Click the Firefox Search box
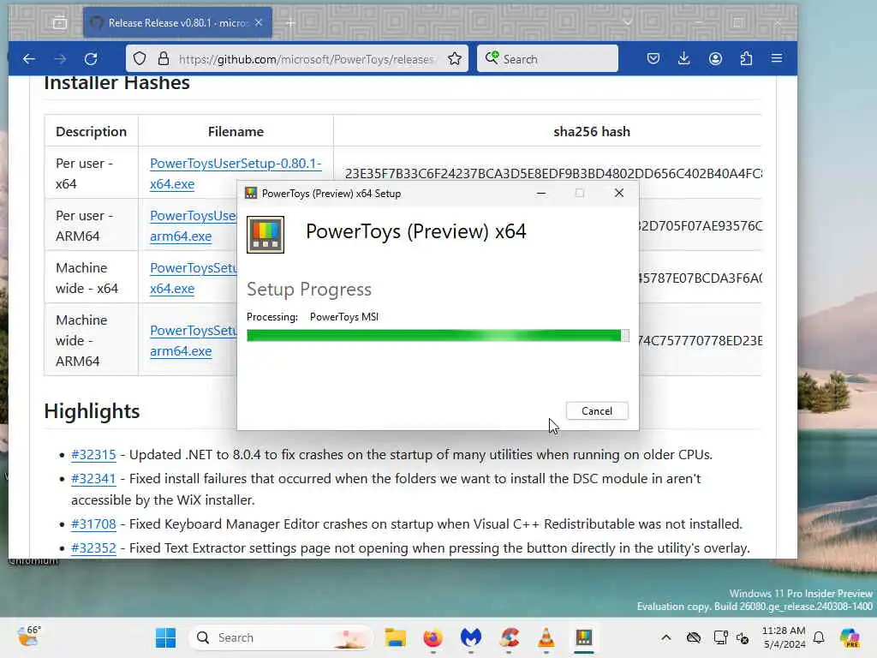The image size is (877, 658). [547, 59]
